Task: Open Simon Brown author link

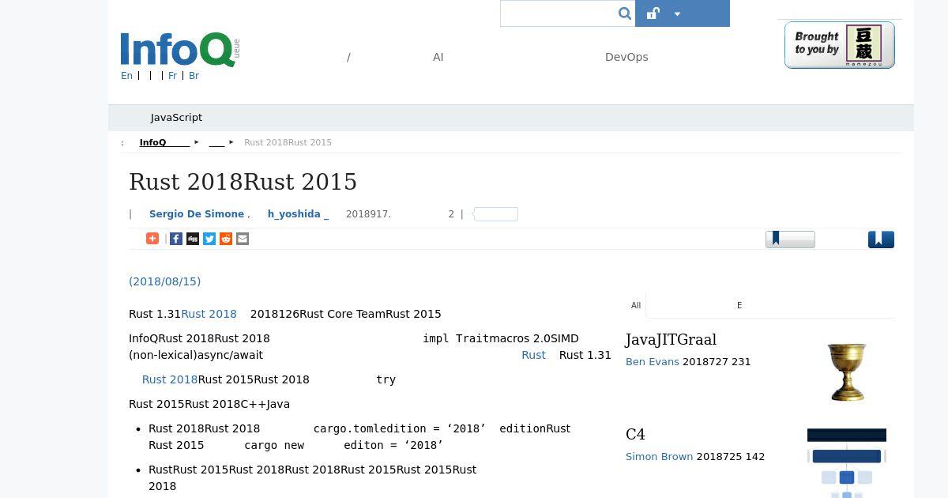Action: coord(659,456)
